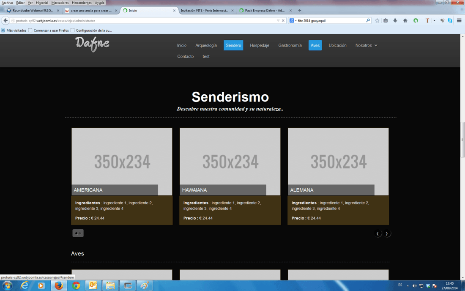Image resolution: width=465 pixels, height=291 pixels.
Task: Click the Dafne site logo
Action: [92, 44]
